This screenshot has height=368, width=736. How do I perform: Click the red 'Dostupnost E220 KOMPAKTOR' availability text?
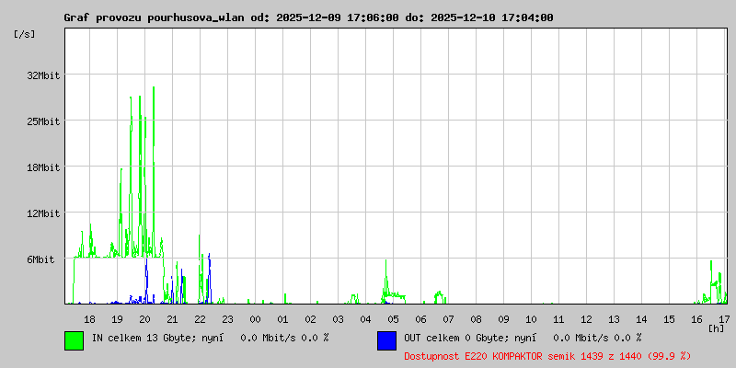[547, 357]
